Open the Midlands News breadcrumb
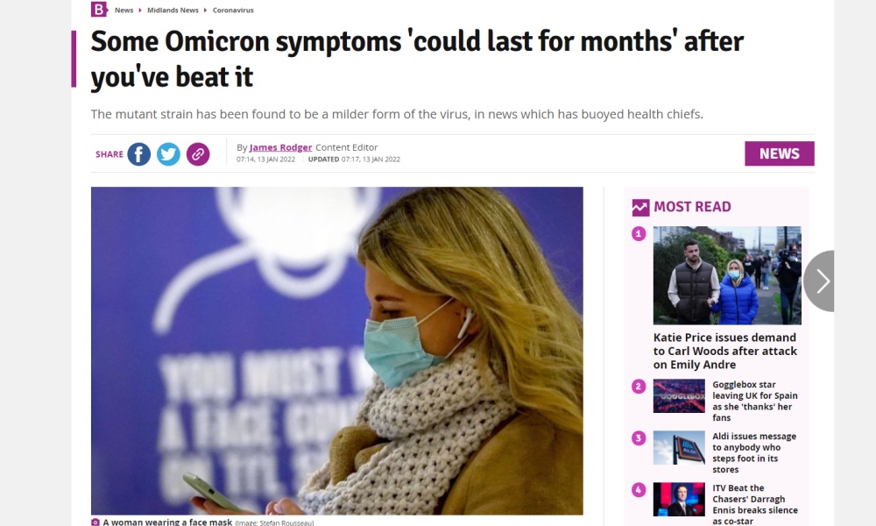This screenshot has height=526, width=876. pyautogui.click(x=173, y=10)
